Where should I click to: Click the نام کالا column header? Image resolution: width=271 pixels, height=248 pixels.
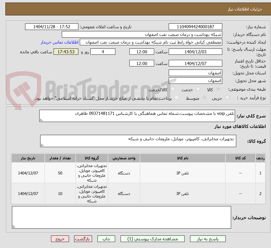click(183, 158)
